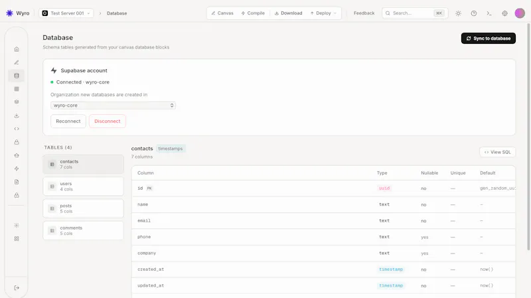Click the square block icon in sidebar
Image resolution: width=531 pixels, height=298 pixels.
tap(17, 89)
